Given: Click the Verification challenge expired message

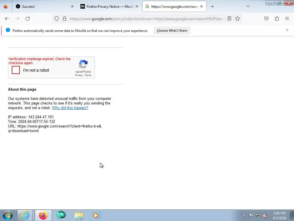Looking at the screenshot, I should 40,61.
